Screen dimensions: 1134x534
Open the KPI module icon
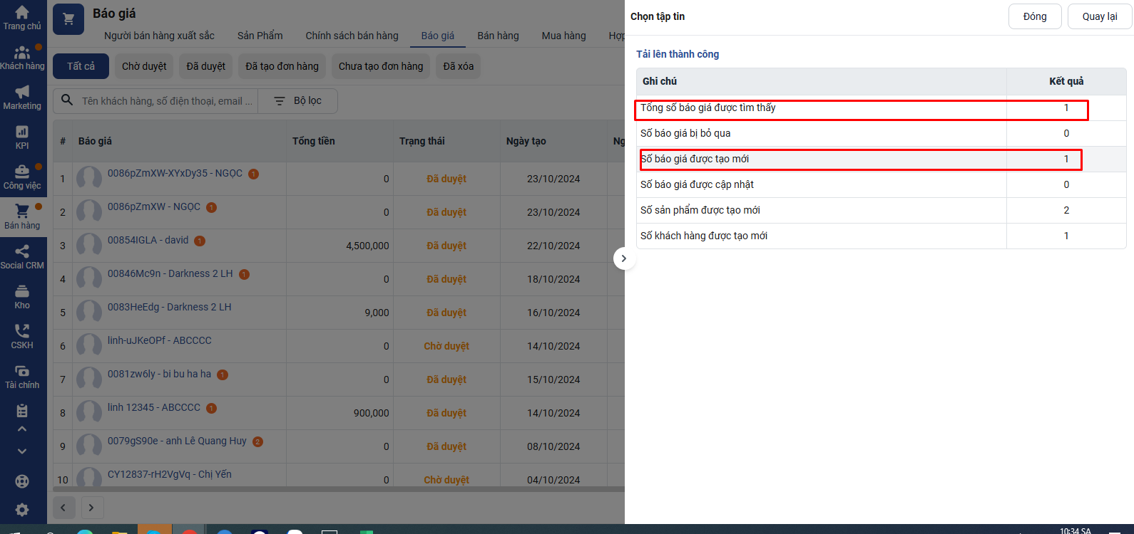(x=22, y=137)
